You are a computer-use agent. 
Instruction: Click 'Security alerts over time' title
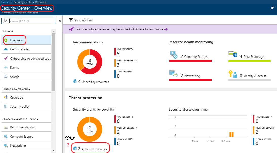point(188,109)
